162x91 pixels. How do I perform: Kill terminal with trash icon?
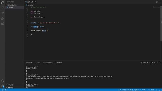point(155,62)
